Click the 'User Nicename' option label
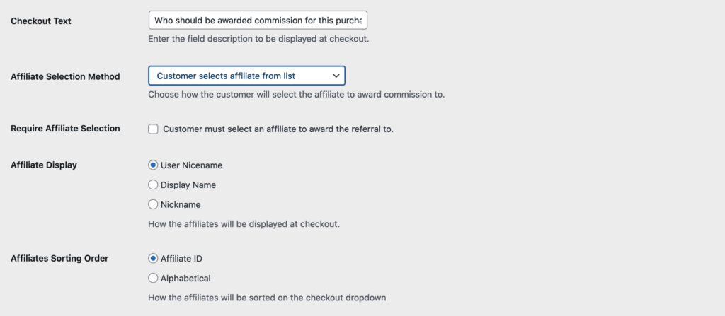This screenshot has height=316, width=725. (x=191, y=165)
